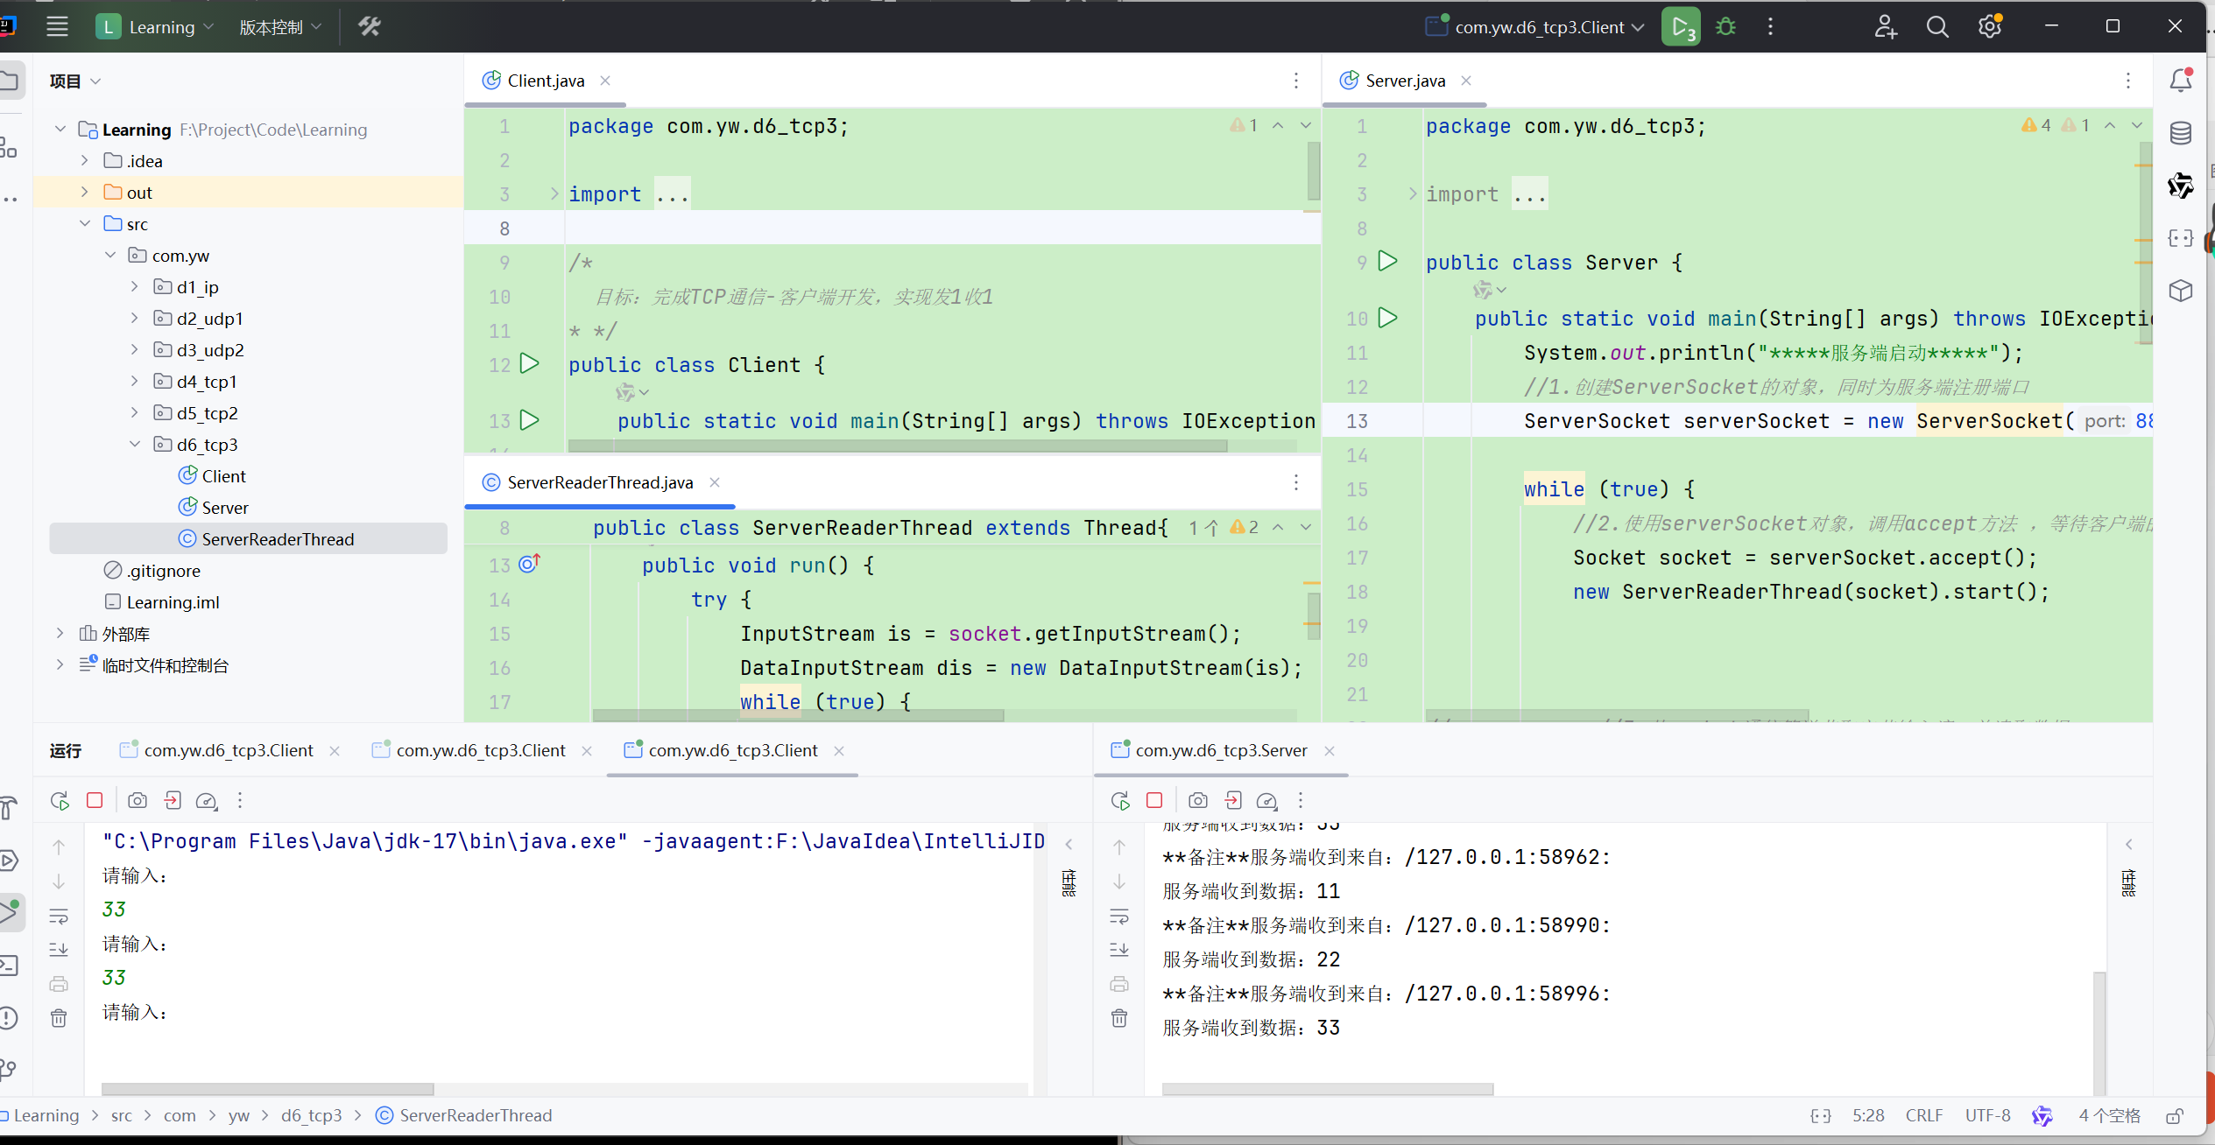
Task: Clear the Client console with trash icon
Action: pyautogui.click(x=59, y=1018)
